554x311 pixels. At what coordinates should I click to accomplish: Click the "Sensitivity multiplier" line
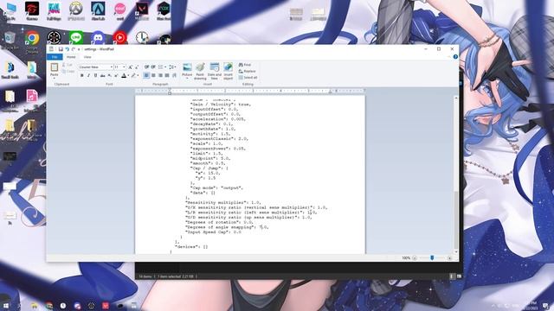tap(223, 203)
